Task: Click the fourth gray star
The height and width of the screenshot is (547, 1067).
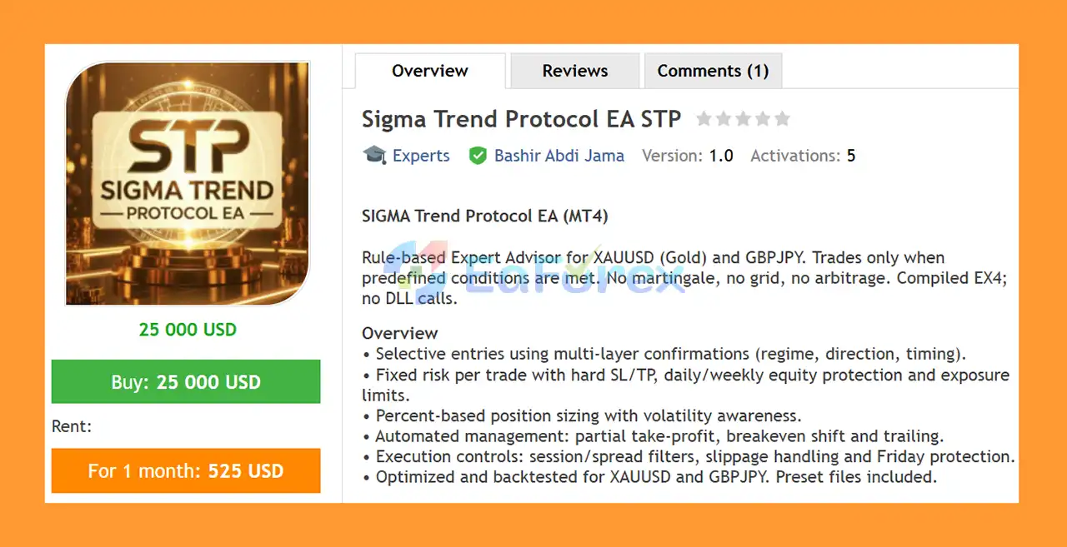Action: (x=763, y=118)
